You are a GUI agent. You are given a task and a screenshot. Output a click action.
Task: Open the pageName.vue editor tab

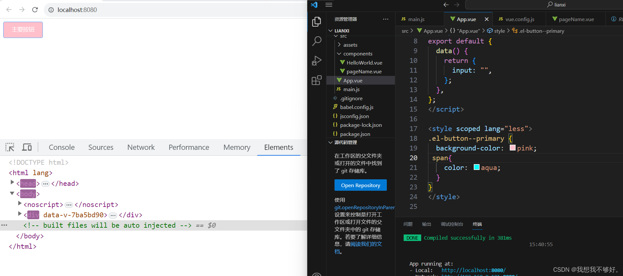[x=576, y=19]
